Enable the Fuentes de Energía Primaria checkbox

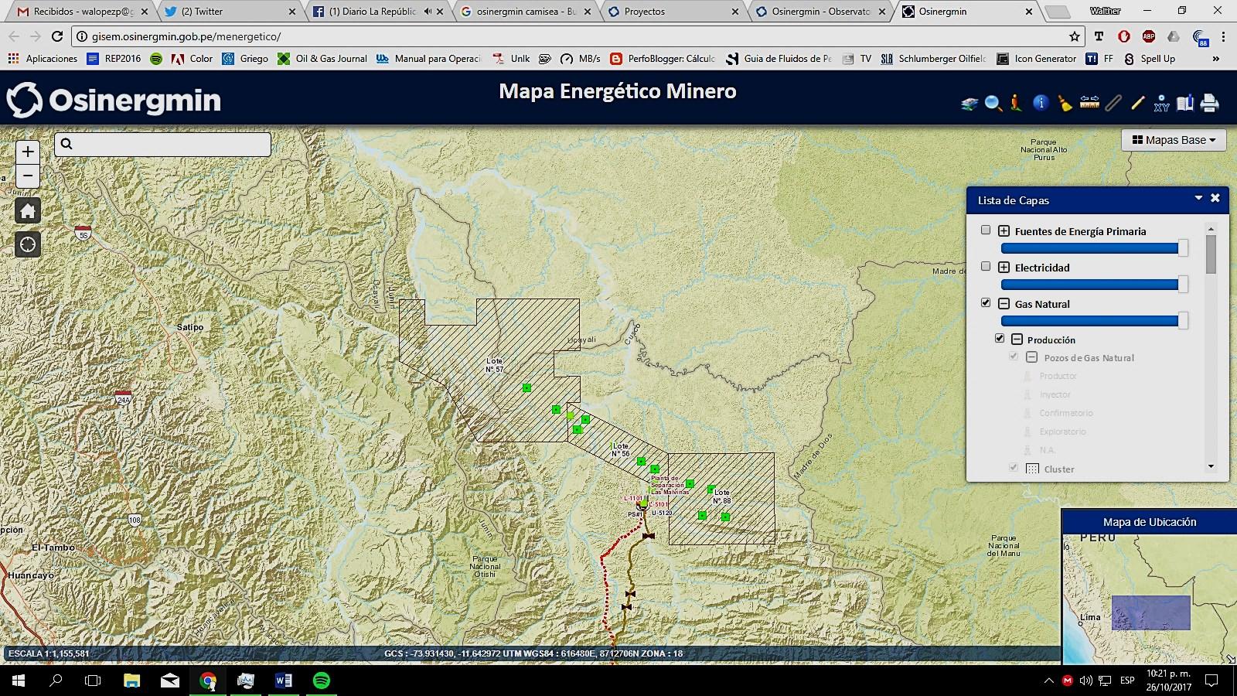click(986, 230)
